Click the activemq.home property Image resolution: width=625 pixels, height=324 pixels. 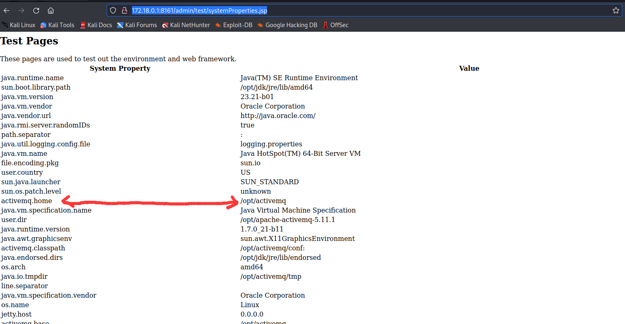pos(27,201)
